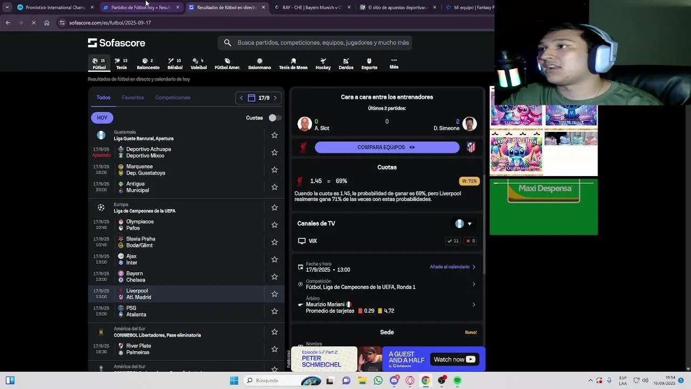Screen dimensions: 691x389
Task: Switch to Mi equipo Fantasy browser tab
Action: [469, 8]
